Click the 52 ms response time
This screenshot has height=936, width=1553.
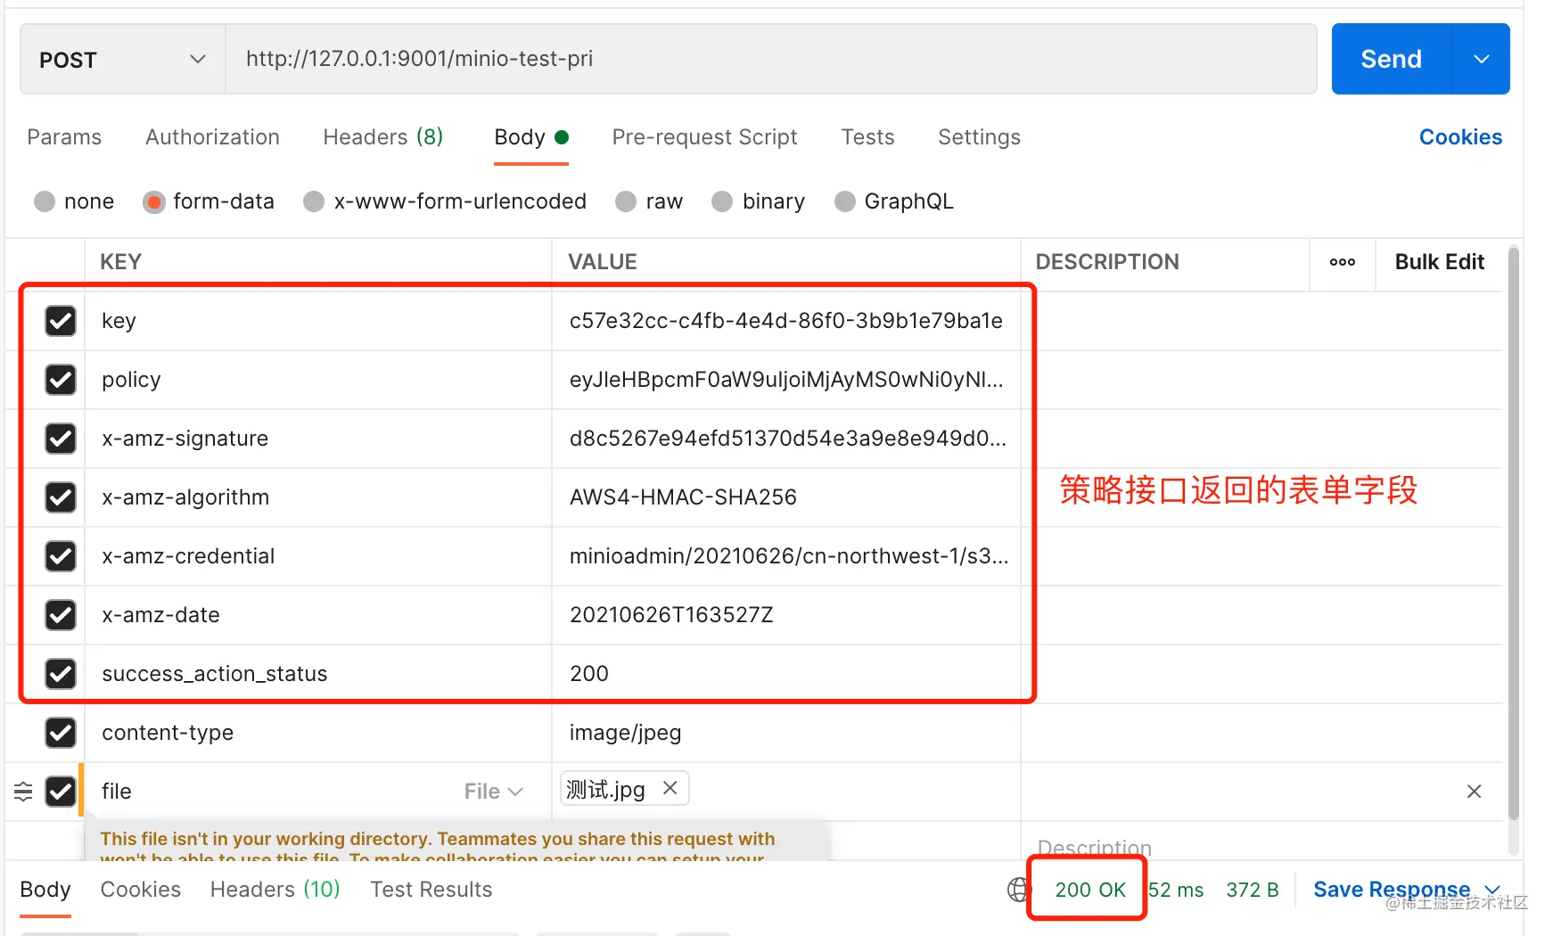coord(1175,890)
